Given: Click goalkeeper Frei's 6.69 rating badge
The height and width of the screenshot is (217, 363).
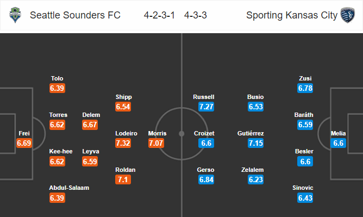Looking at the screenshot, I should pyautogui.click(x=24, y=143).
